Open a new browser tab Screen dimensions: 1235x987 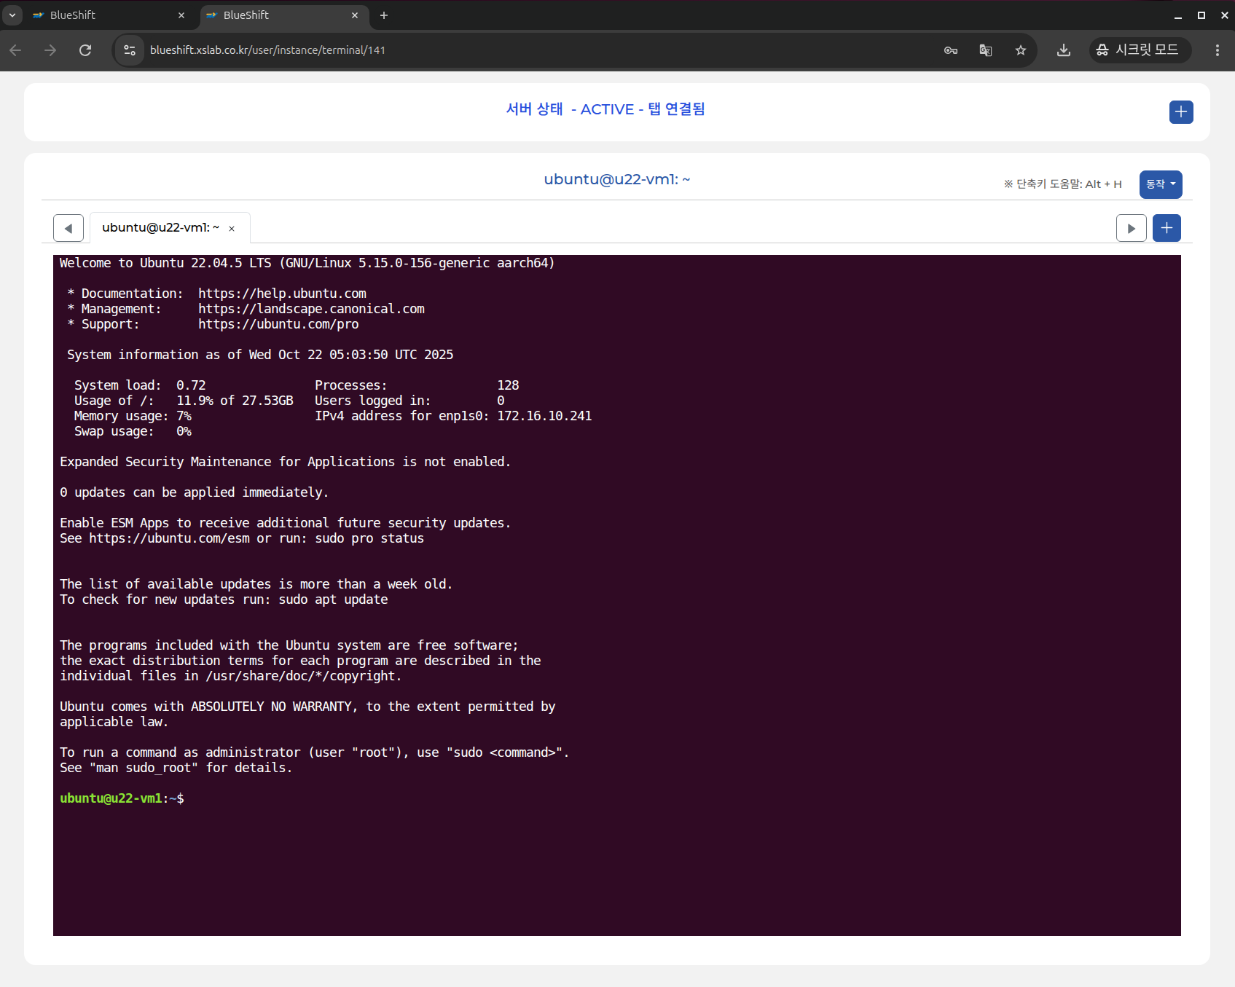coord(384,15)
